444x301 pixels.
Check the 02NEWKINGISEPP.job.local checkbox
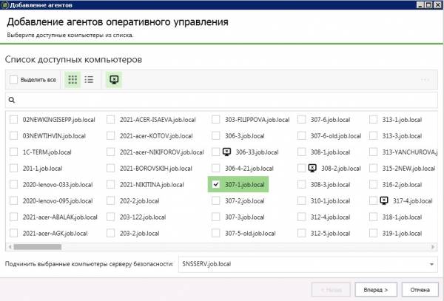pyautogui.click(x=14, y=119)
